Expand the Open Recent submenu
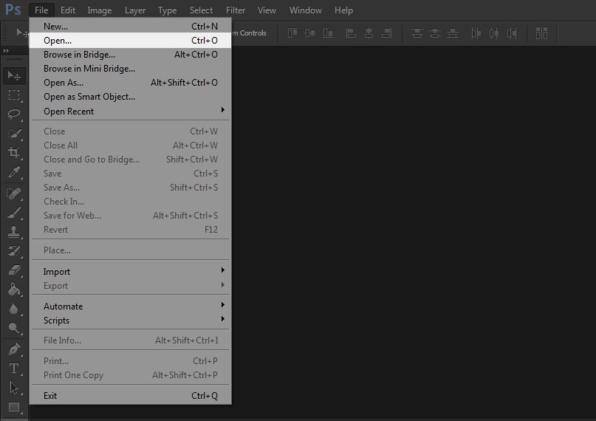This screenshot has height=421, width=596. (130, 112)
